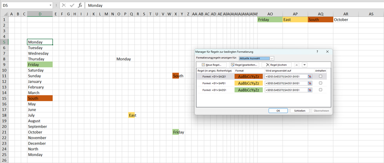Click the Anhalten column header
The image size is (384, 163).
[321, 71]
